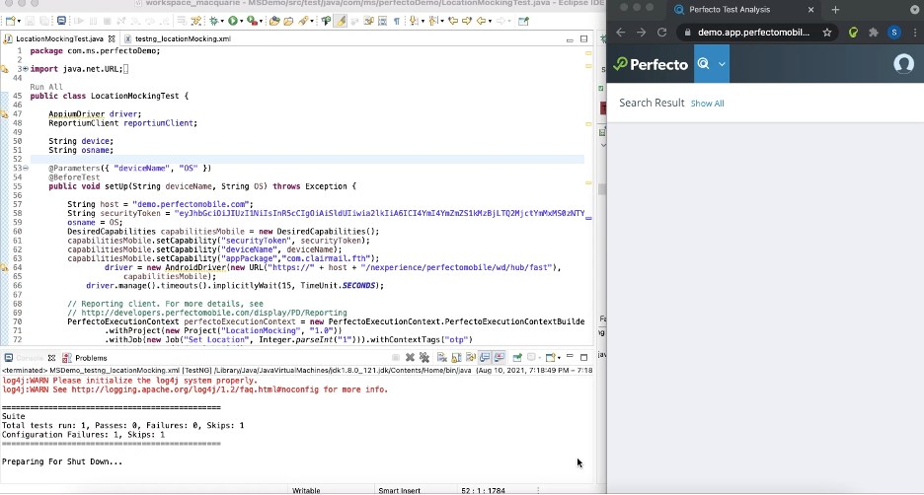Click the Debug bug icon in toolbar
924x495 pixels.
pos(213,21)
